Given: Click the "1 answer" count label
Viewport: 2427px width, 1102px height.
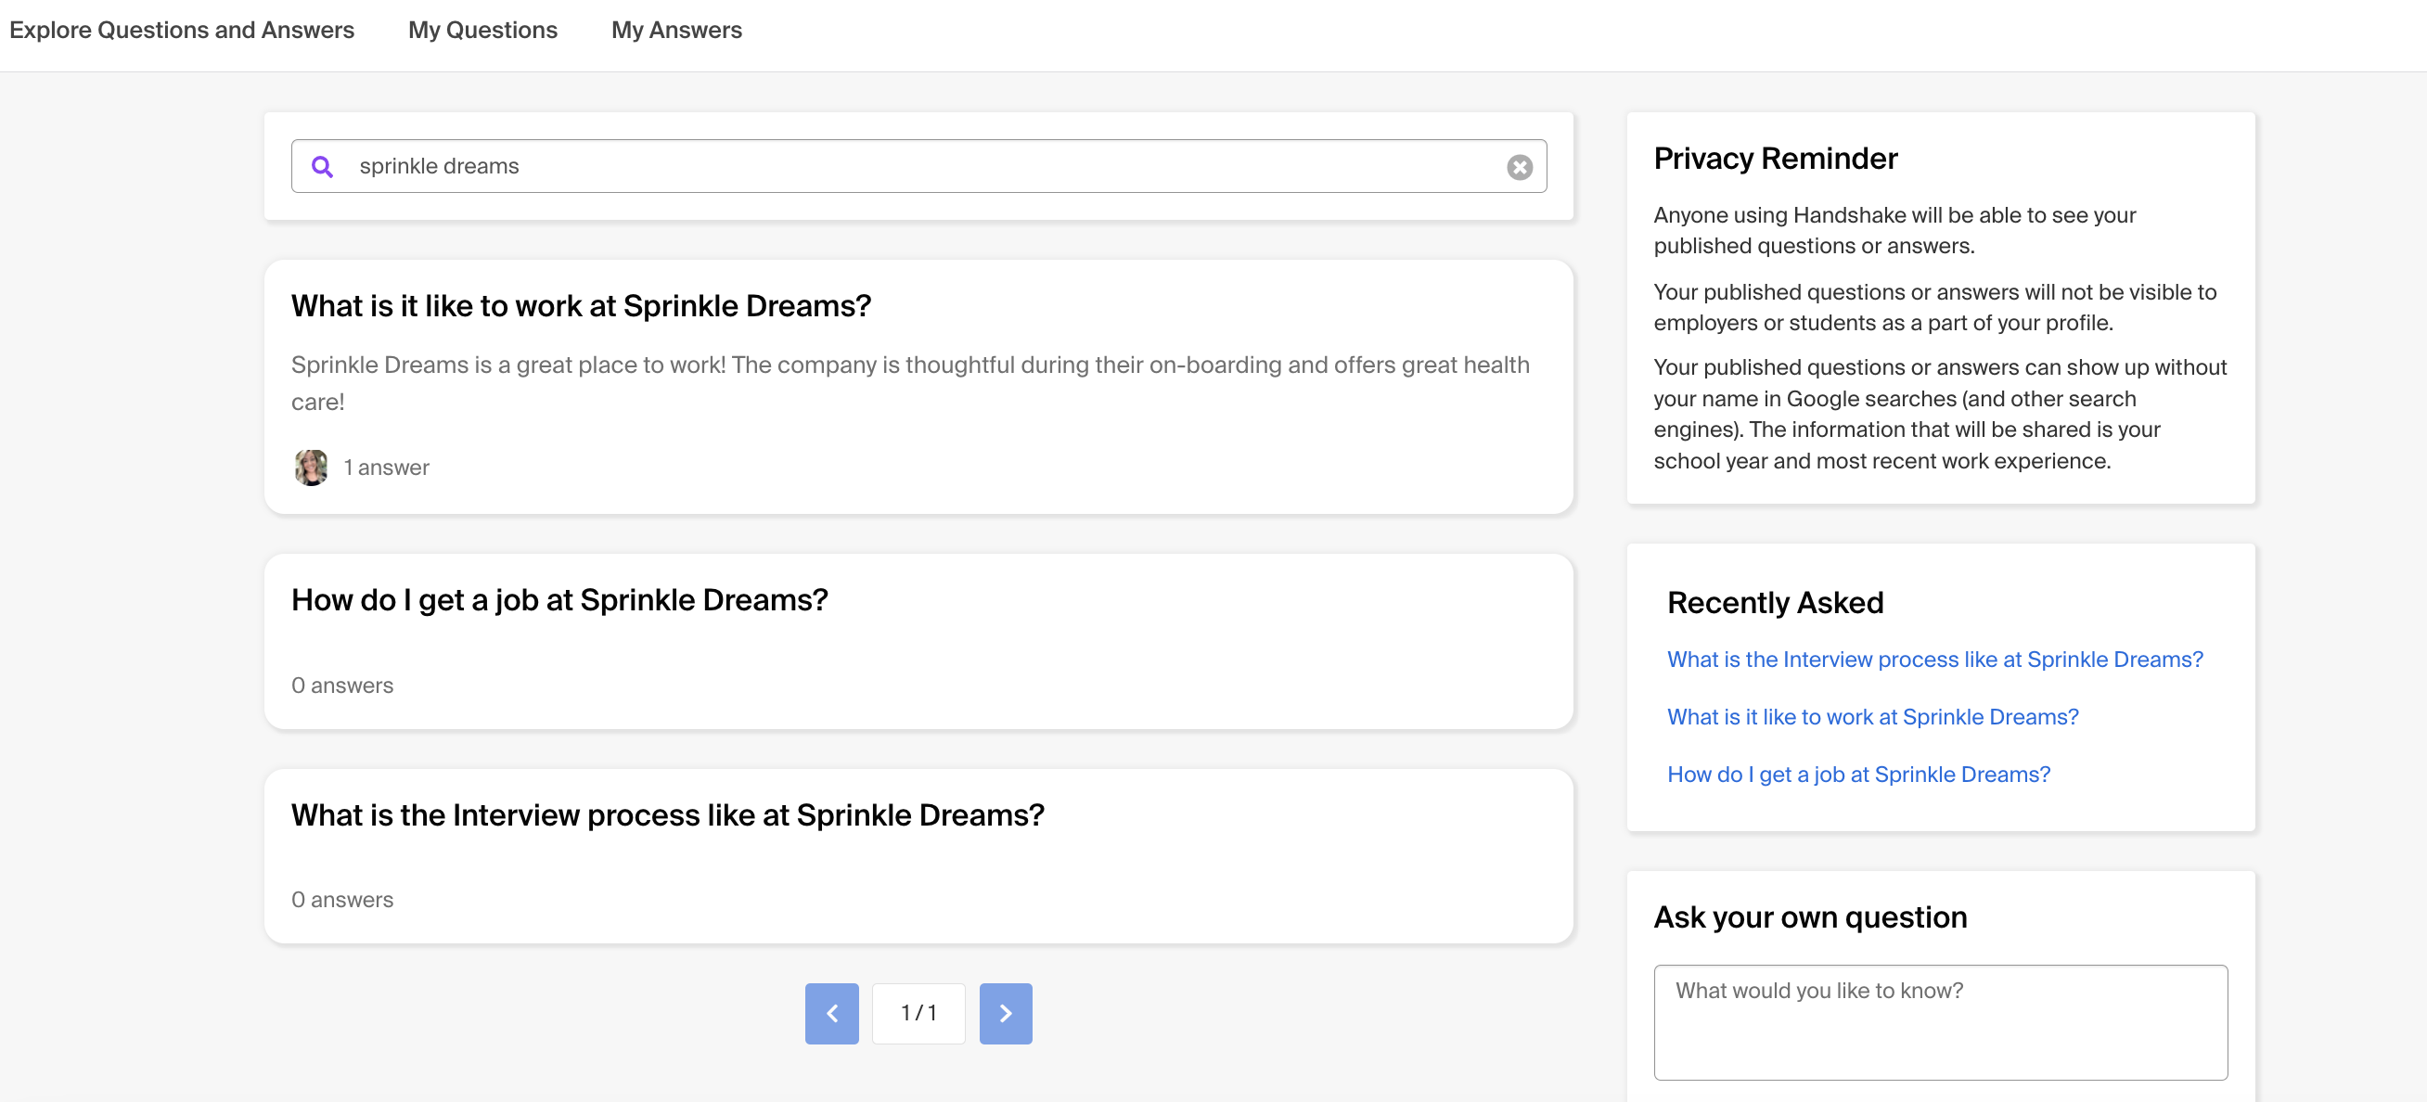Looking at the screenshot, I should (x=386, y=468).
